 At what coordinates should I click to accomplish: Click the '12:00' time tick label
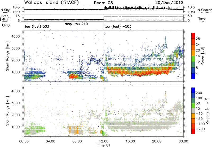coord(104,141)
